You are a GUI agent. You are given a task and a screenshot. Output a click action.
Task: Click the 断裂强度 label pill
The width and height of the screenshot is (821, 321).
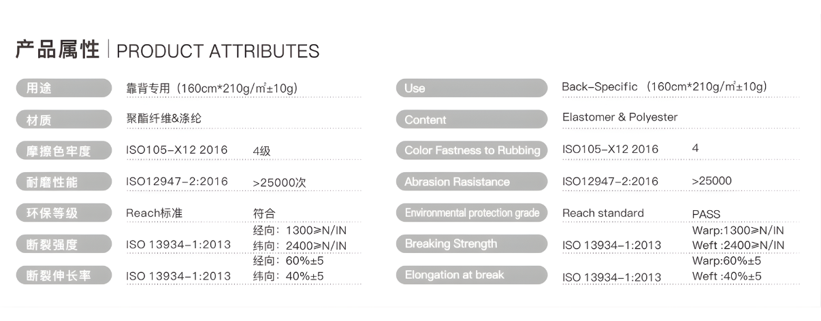(x=63, y=244)
